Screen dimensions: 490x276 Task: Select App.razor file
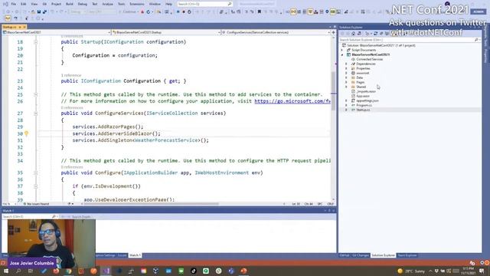(x=363, y=96)
